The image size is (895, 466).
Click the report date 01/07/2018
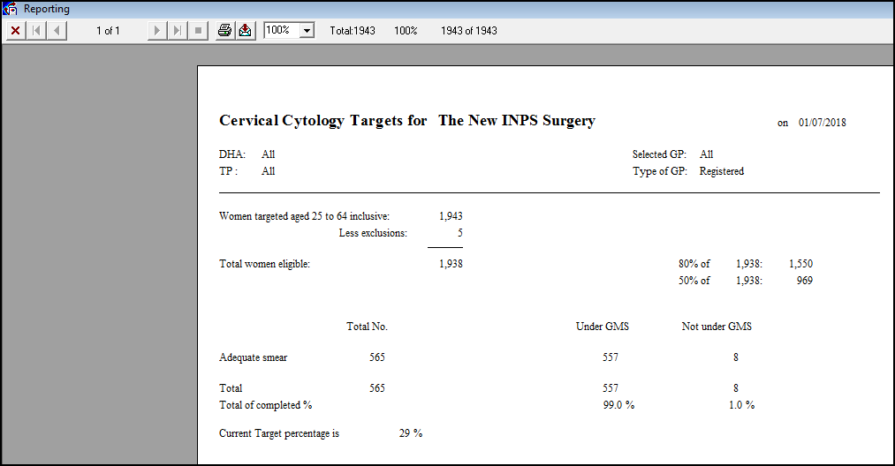click(822, 123)
